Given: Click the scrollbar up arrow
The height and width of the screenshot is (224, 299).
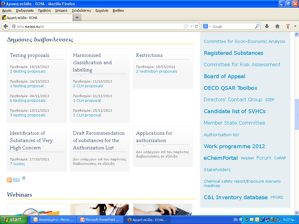Looking at the screenshot, I should coord(296,34).
